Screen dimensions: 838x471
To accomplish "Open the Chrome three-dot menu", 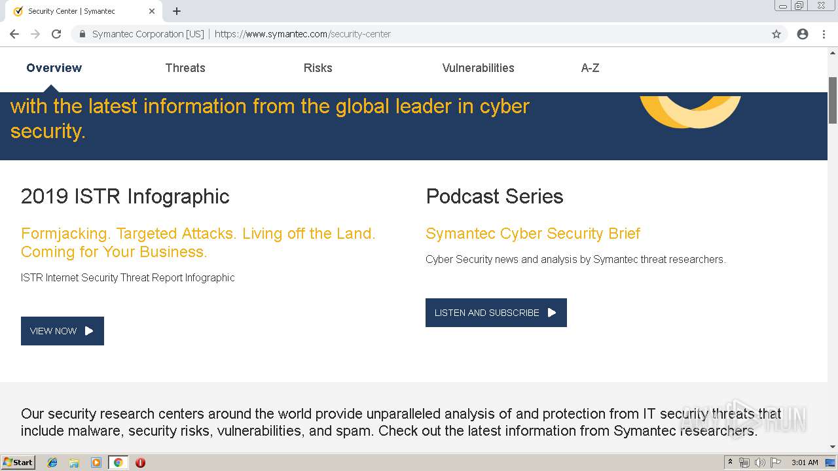I will click(x=824, y=34).
